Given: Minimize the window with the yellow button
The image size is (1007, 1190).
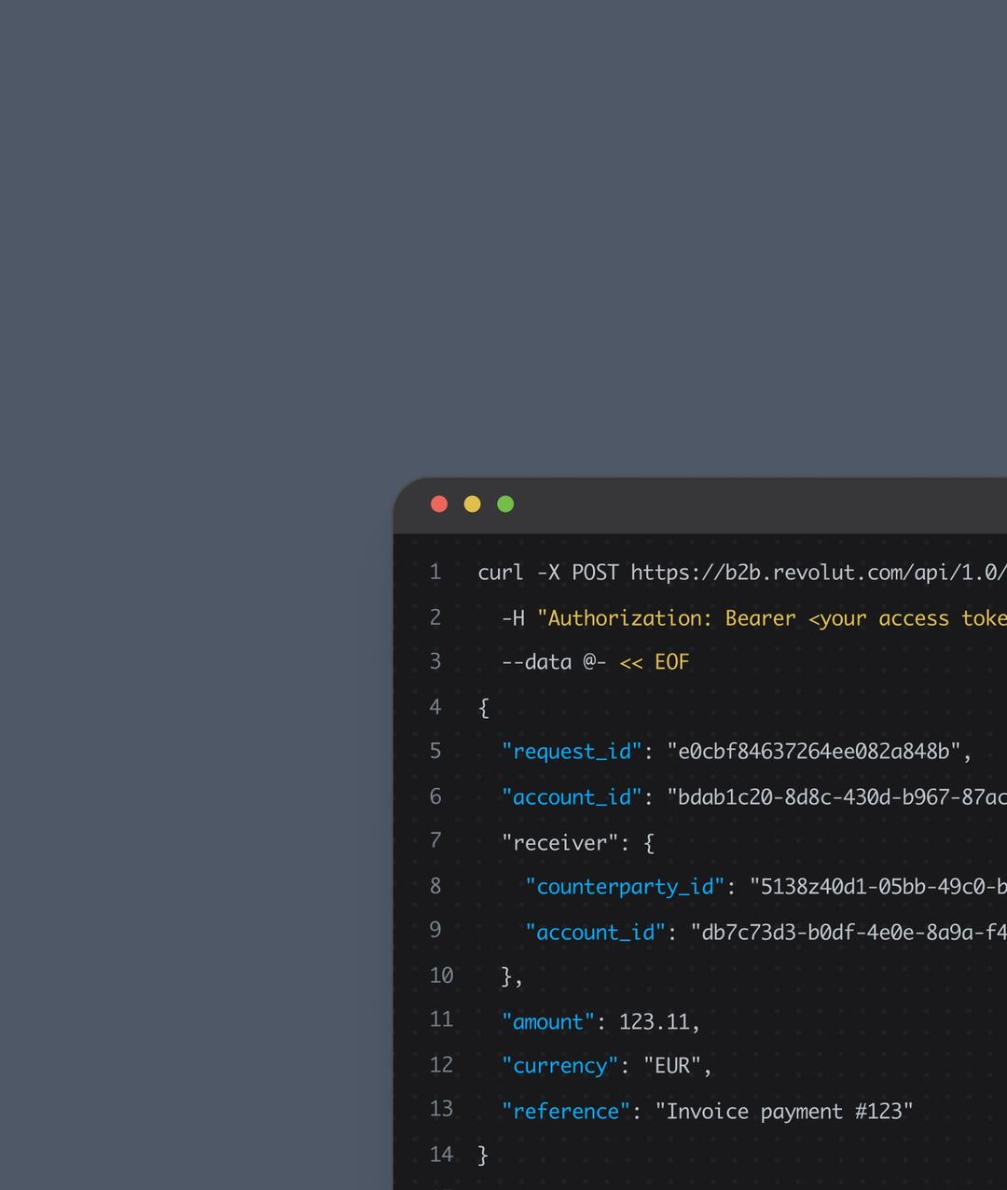Looking at the screenshot, I should (473, 505).
